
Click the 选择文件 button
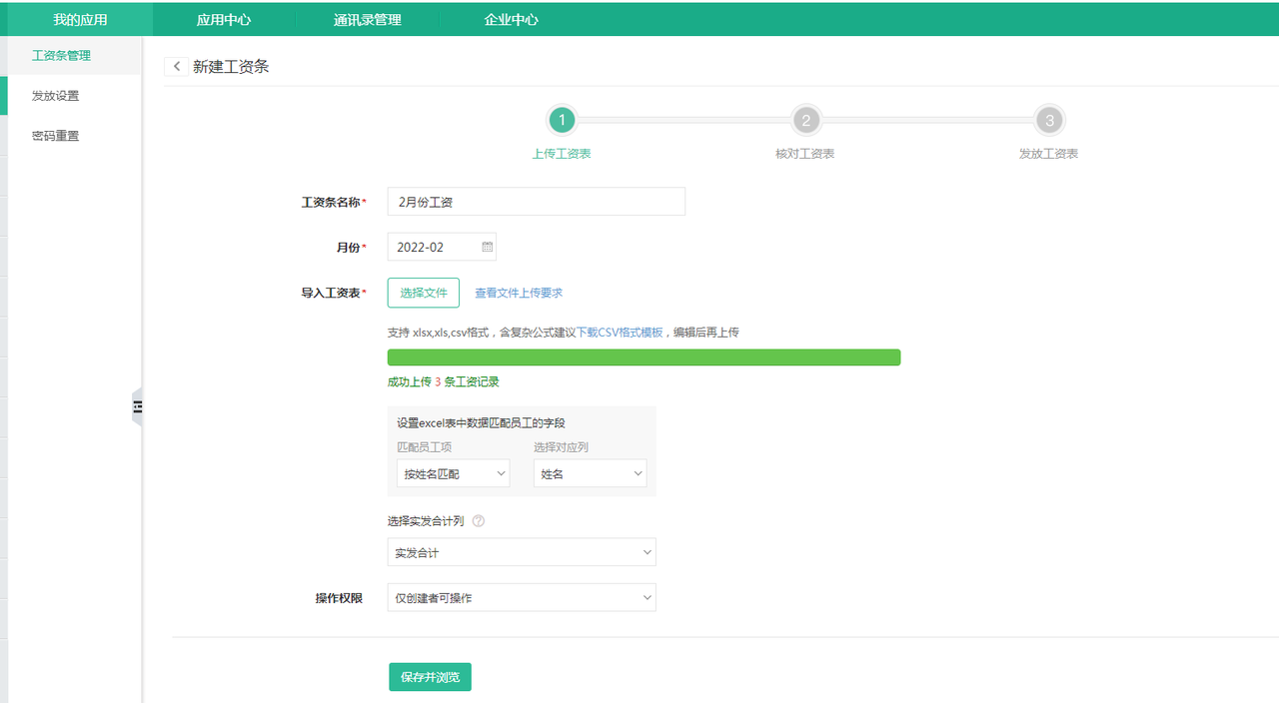coord(424,293)
